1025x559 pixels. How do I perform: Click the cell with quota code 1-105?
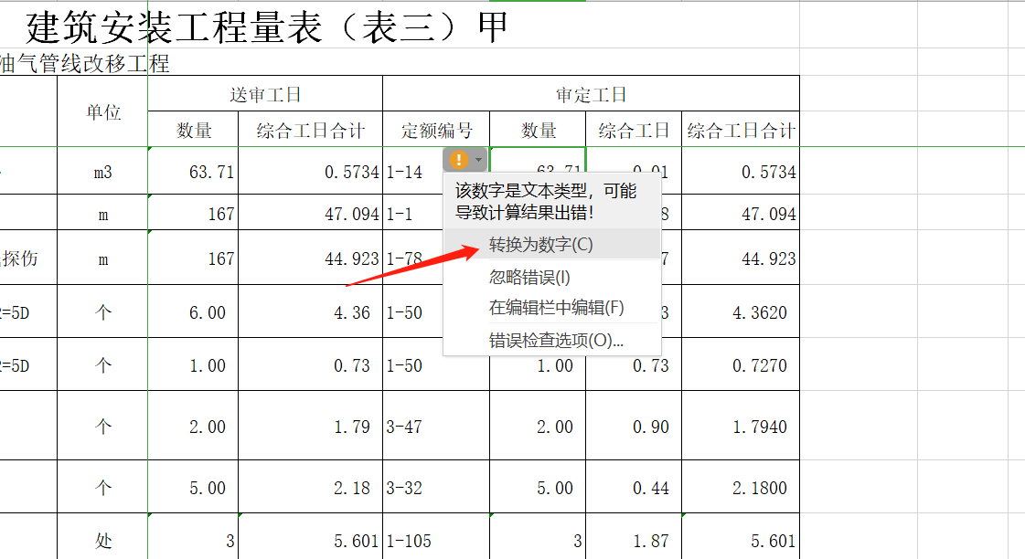(436, 541)
